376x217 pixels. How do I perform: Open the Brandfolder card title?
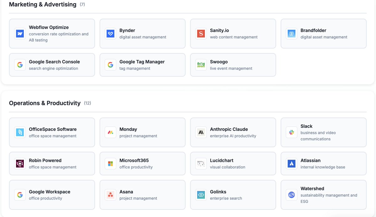pos(313,30)
